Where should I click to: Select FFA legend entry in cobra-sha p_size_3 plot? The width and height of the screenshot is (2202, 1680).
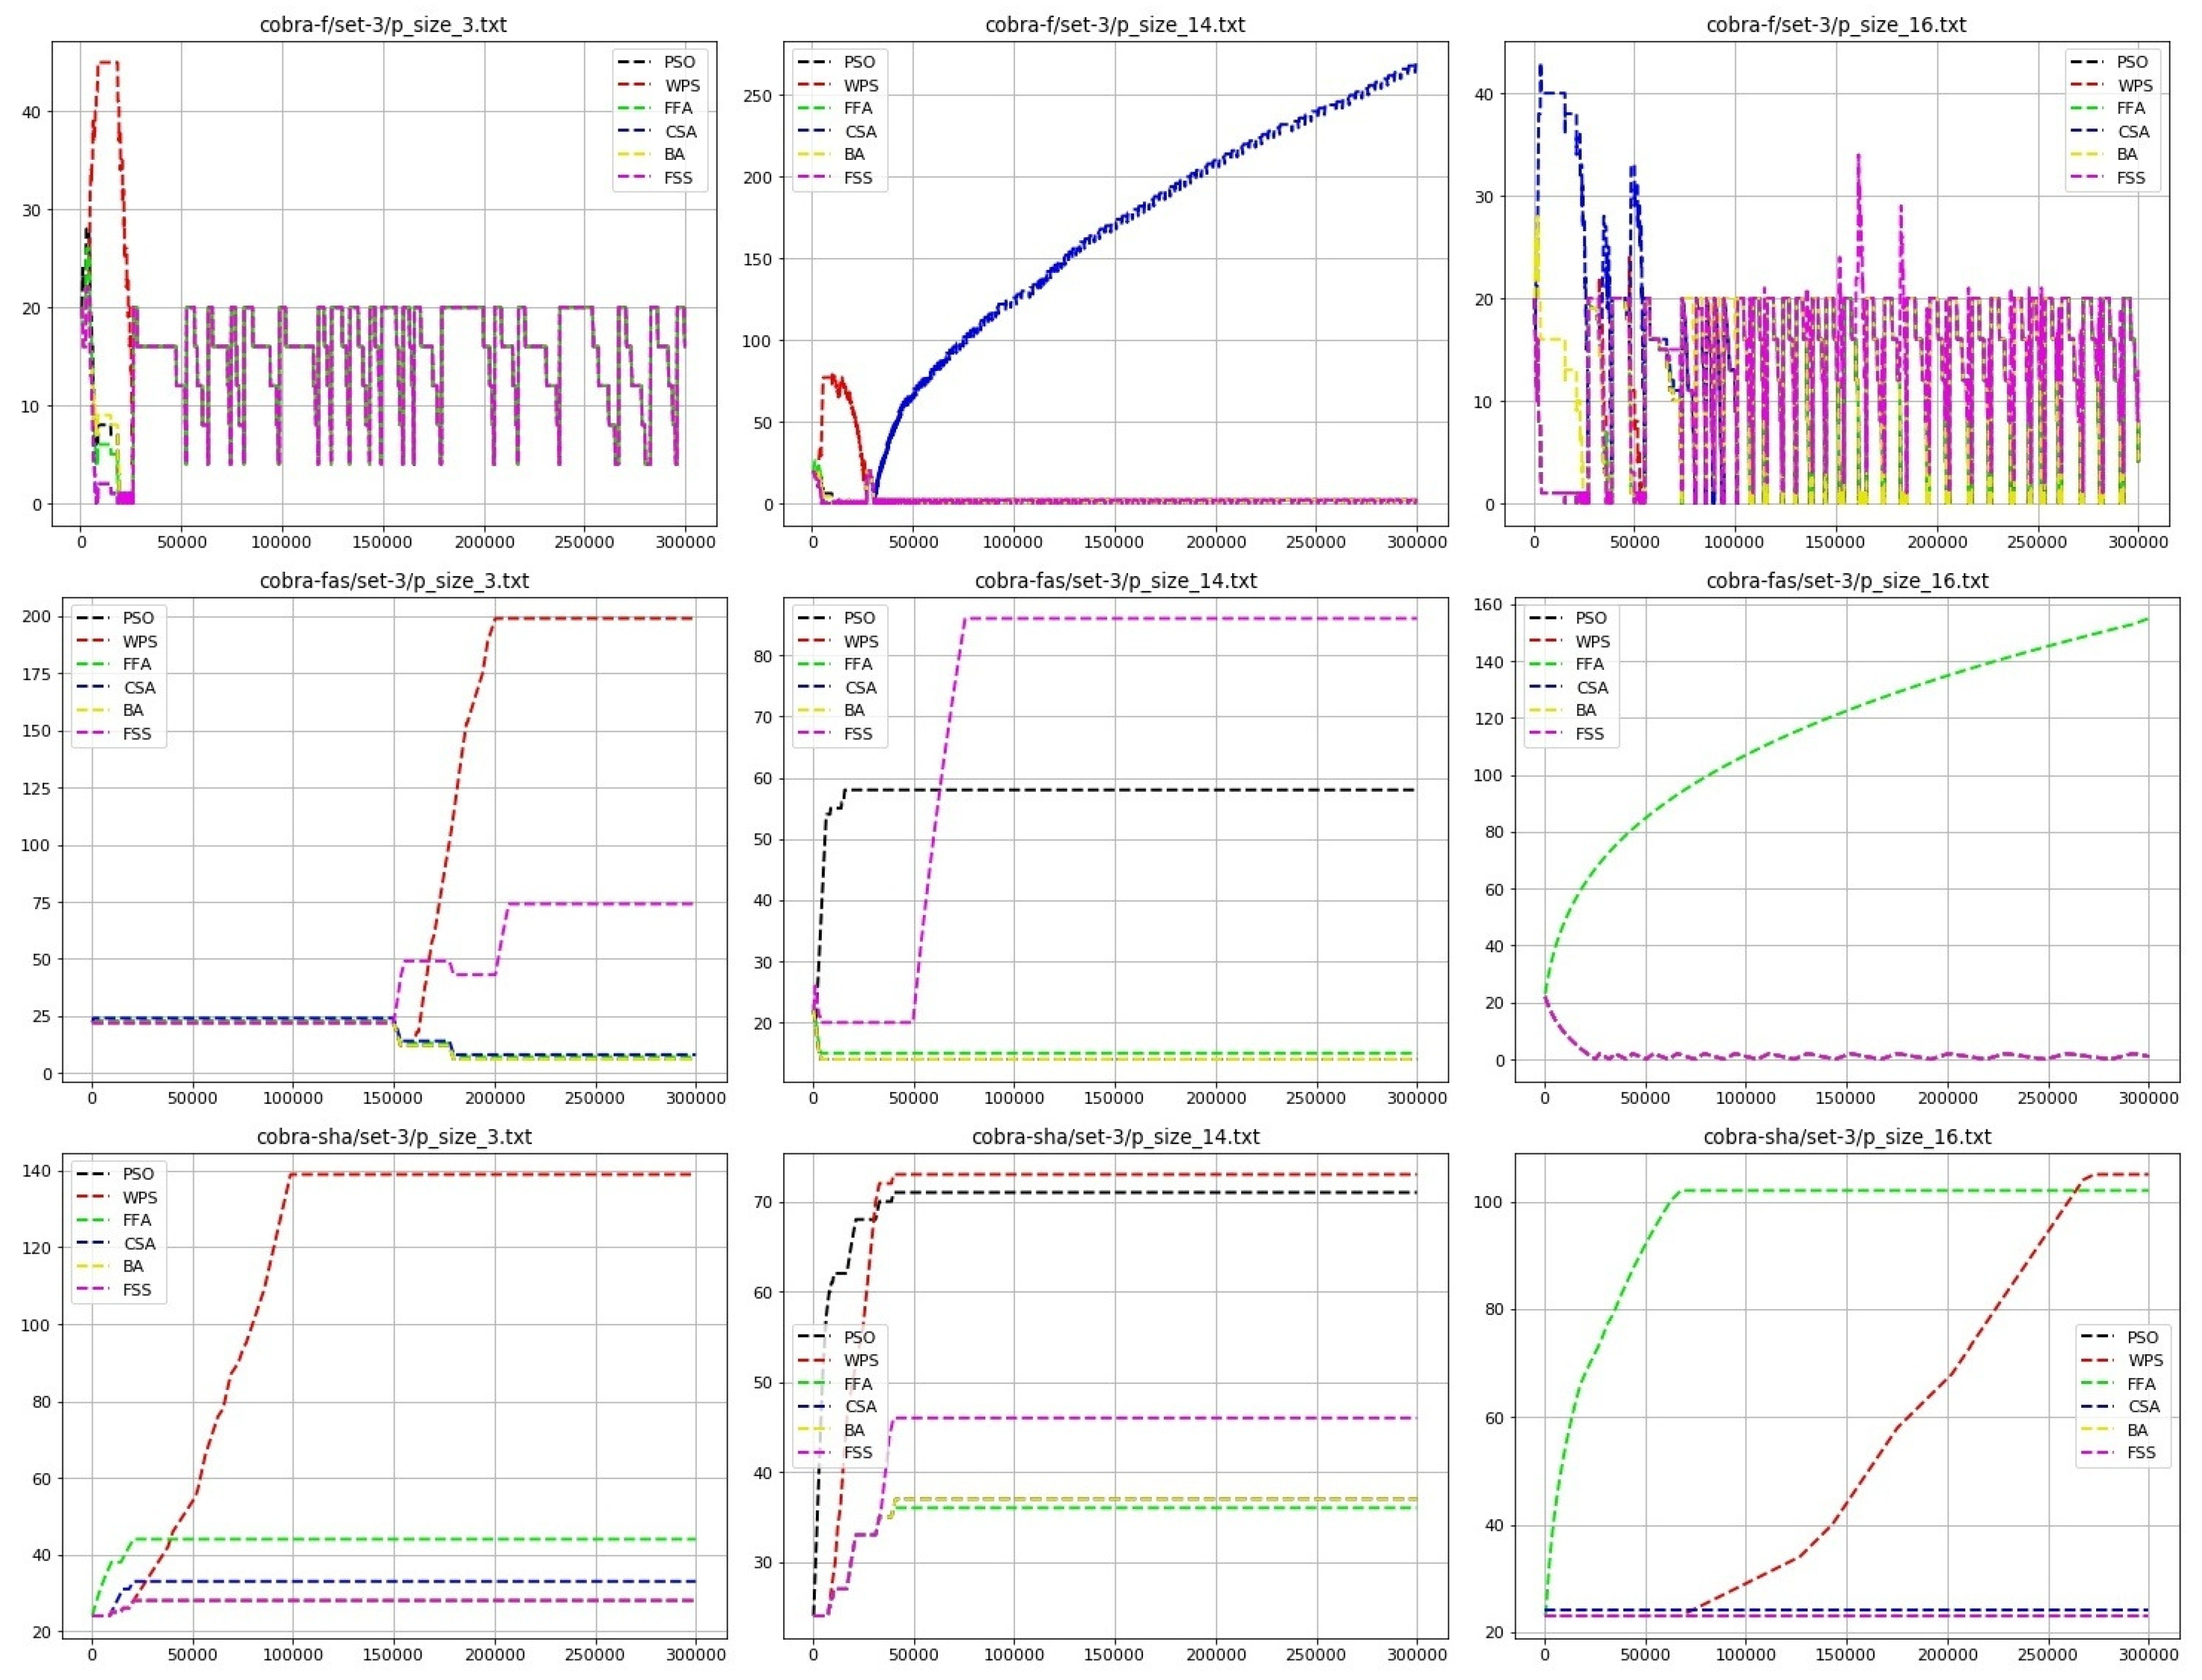(x=137, y=1220)
